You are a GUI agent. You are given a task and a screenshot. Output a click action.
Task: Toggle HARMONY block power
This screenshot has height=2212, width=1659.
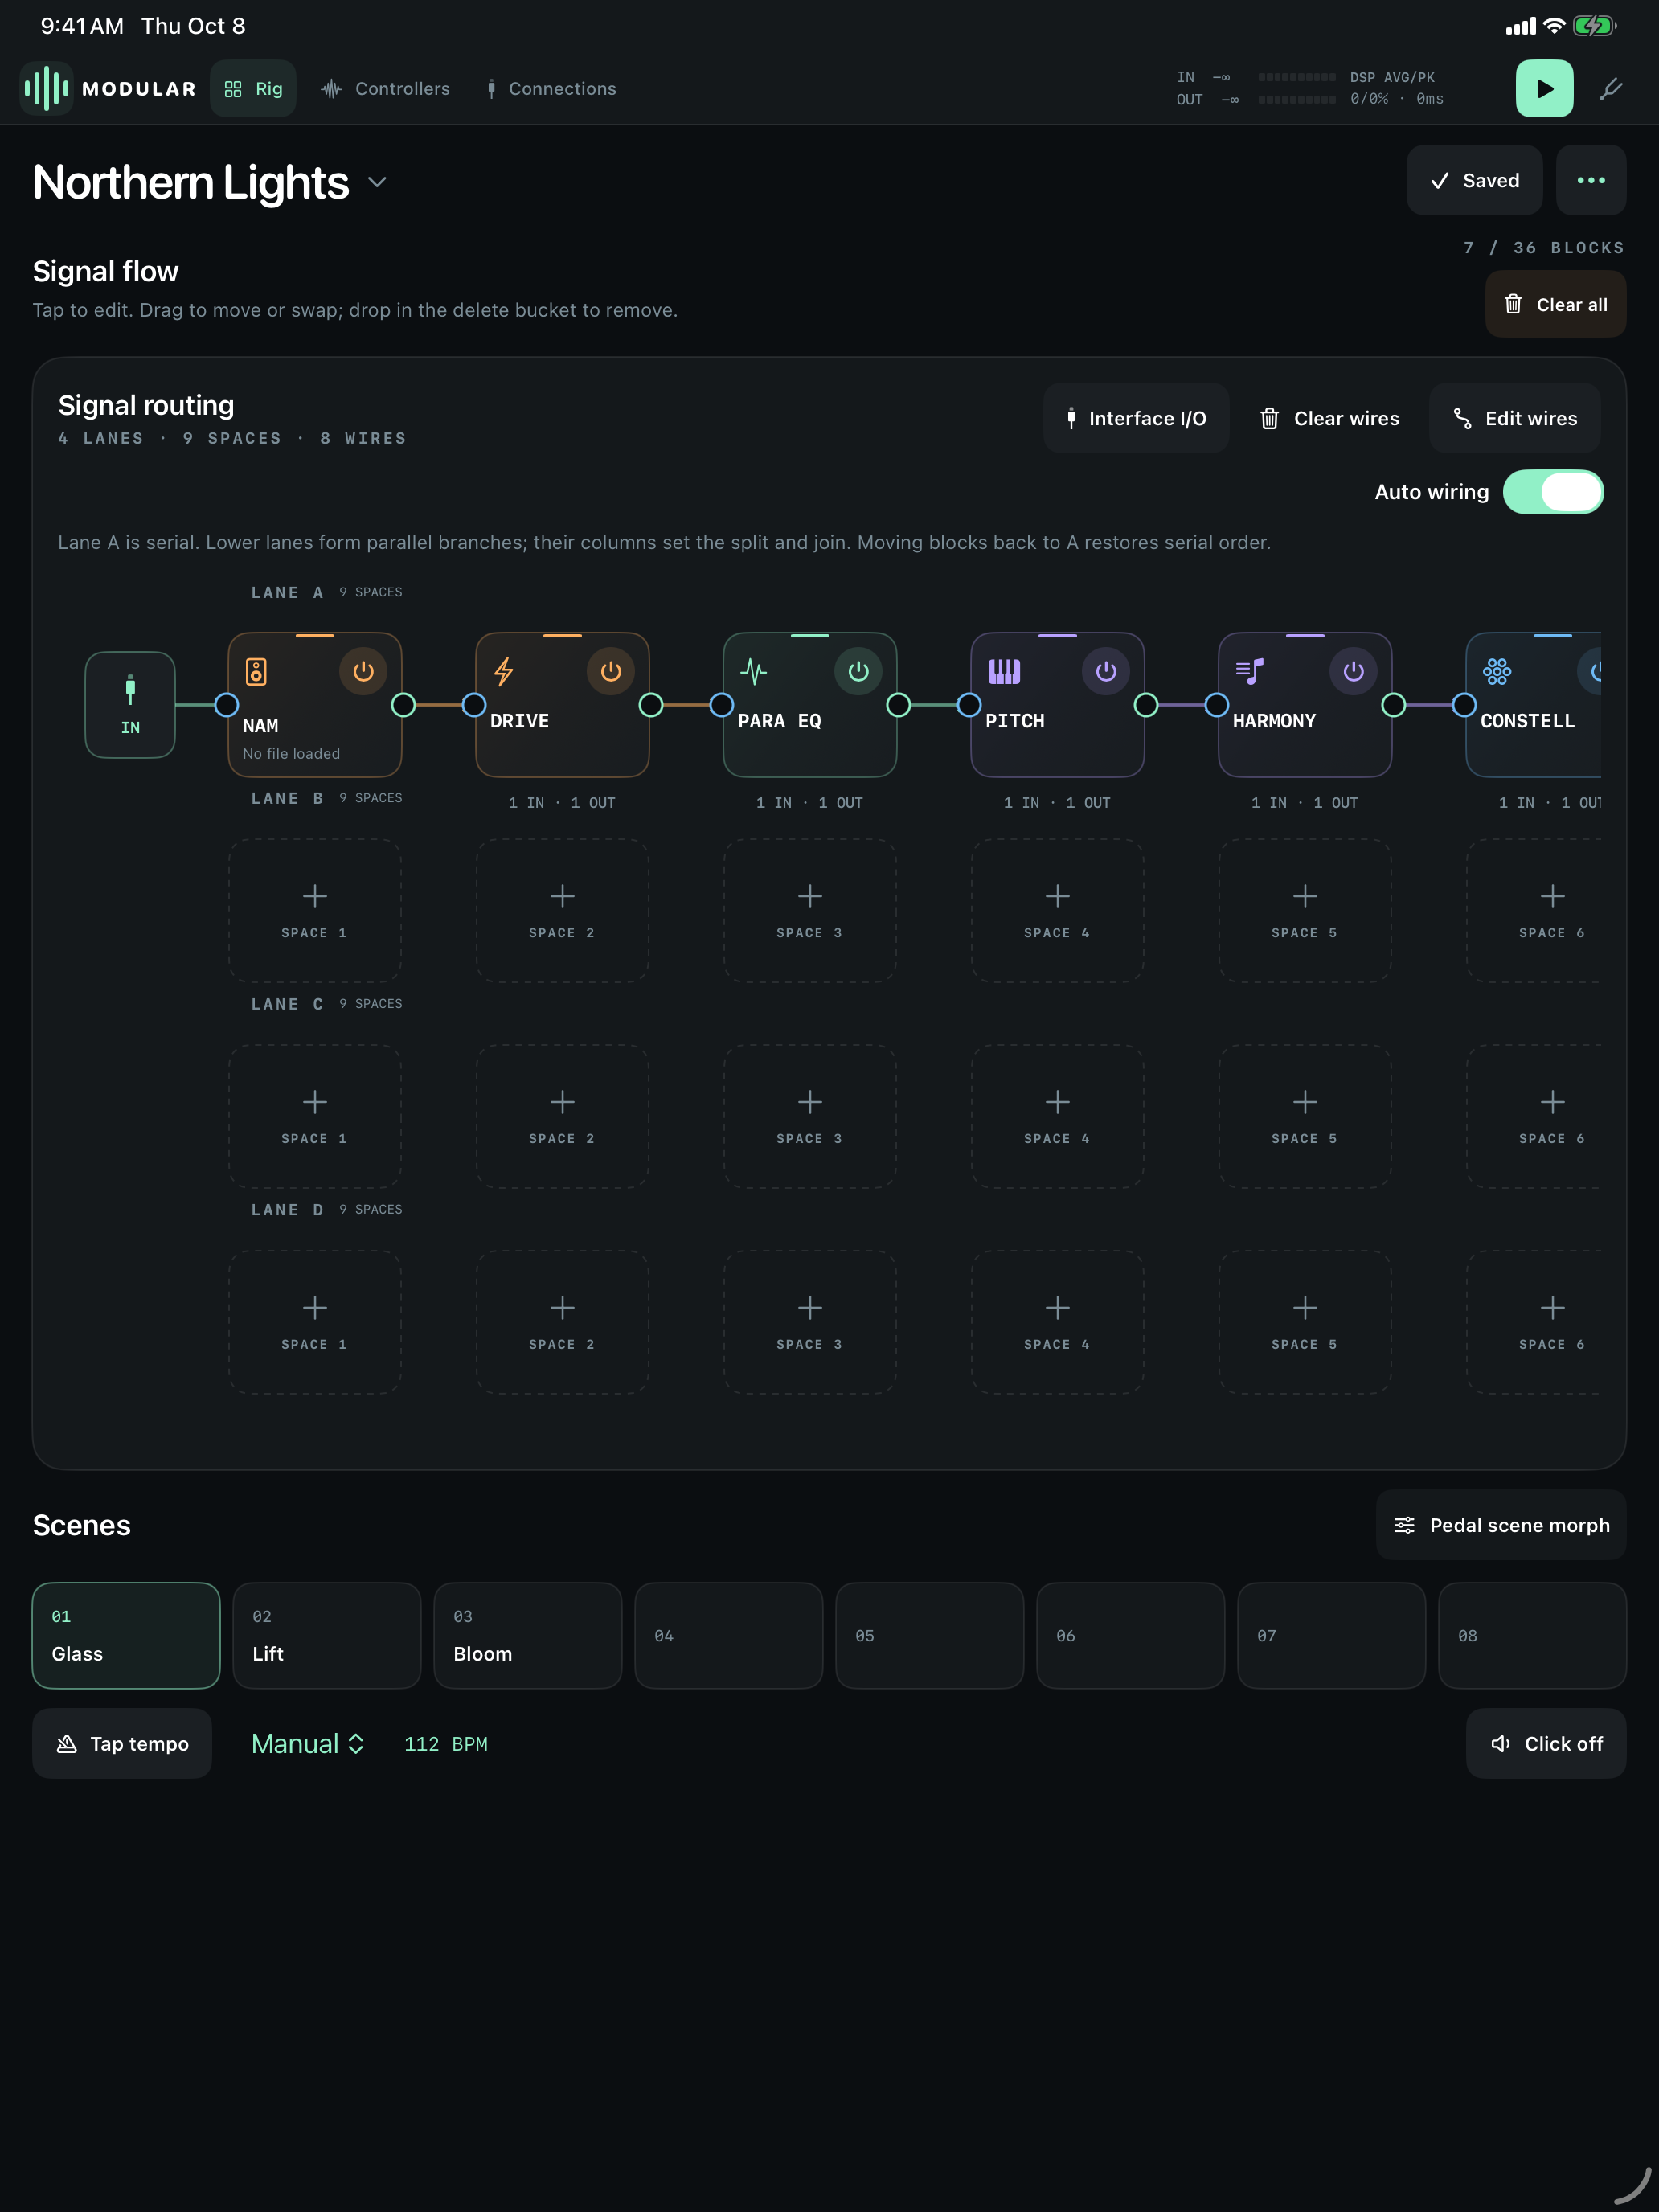[1353, 671]
